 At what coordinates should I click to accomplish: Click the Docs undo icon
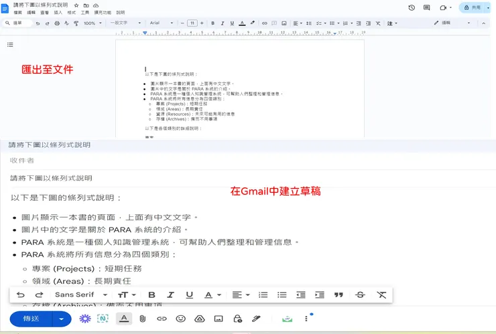[38, 23]
